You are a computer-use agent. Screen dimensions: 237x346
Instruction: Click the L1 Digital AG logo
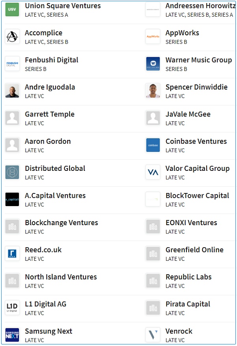tap(12, 308)
